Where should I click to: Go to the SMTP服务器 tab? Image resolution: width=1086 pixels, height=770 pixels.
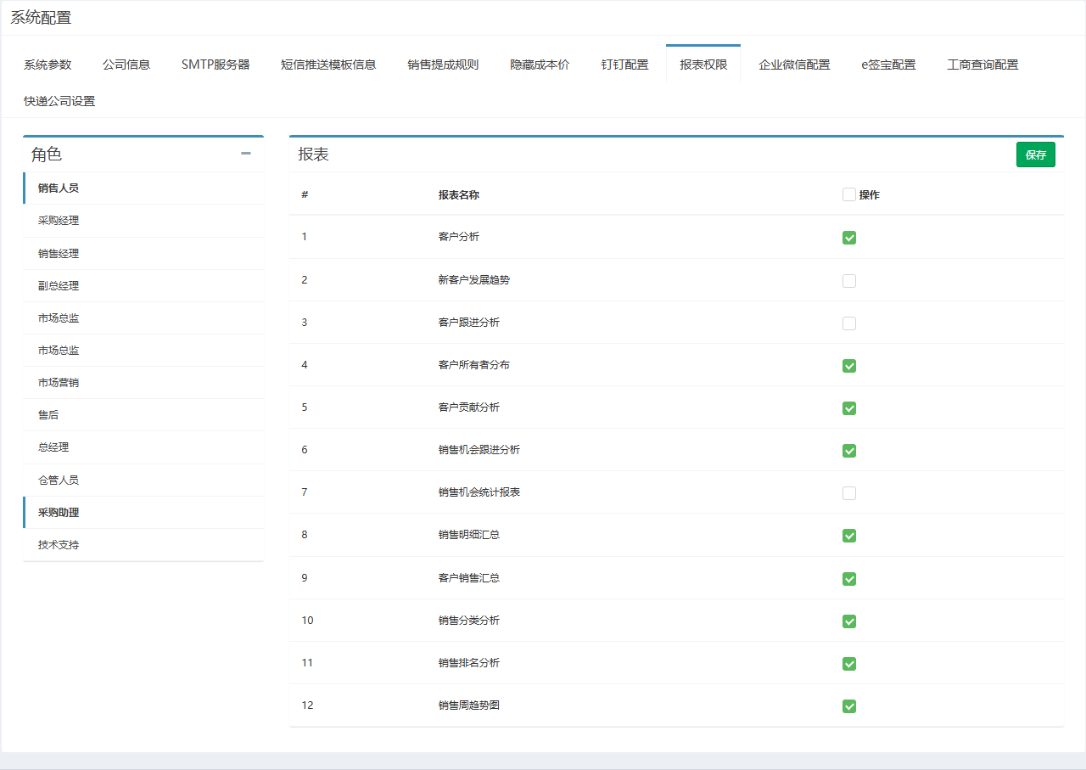tap(216, 65)
